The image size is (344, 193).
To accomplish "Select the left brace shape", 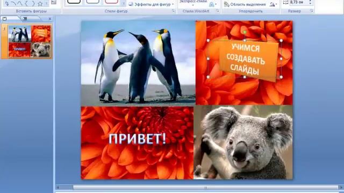I will 26,3.
